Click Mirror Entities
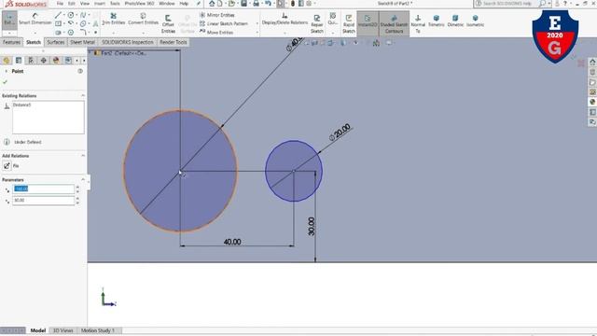597x336 pixels. [217, 15]
